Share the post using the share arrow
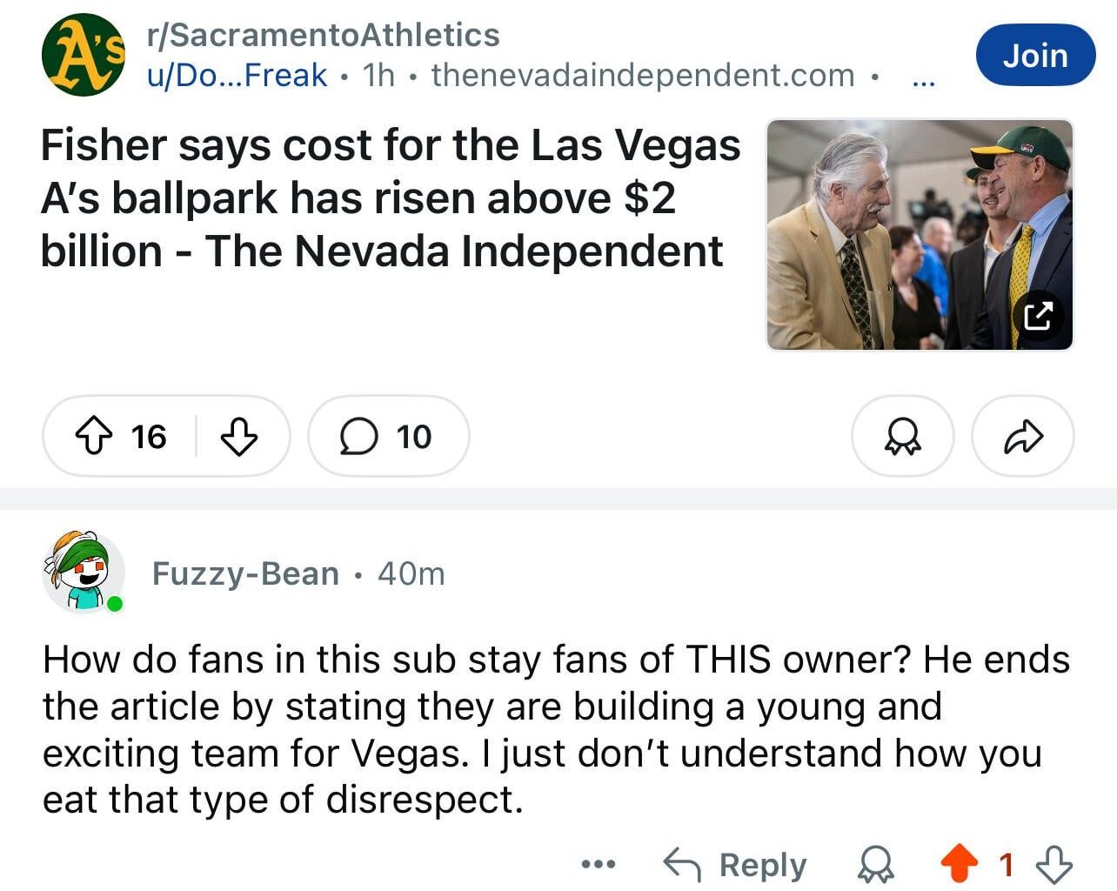This screenshot has width=1117, height=891. pyautogui.click(x=1023, y=438)
